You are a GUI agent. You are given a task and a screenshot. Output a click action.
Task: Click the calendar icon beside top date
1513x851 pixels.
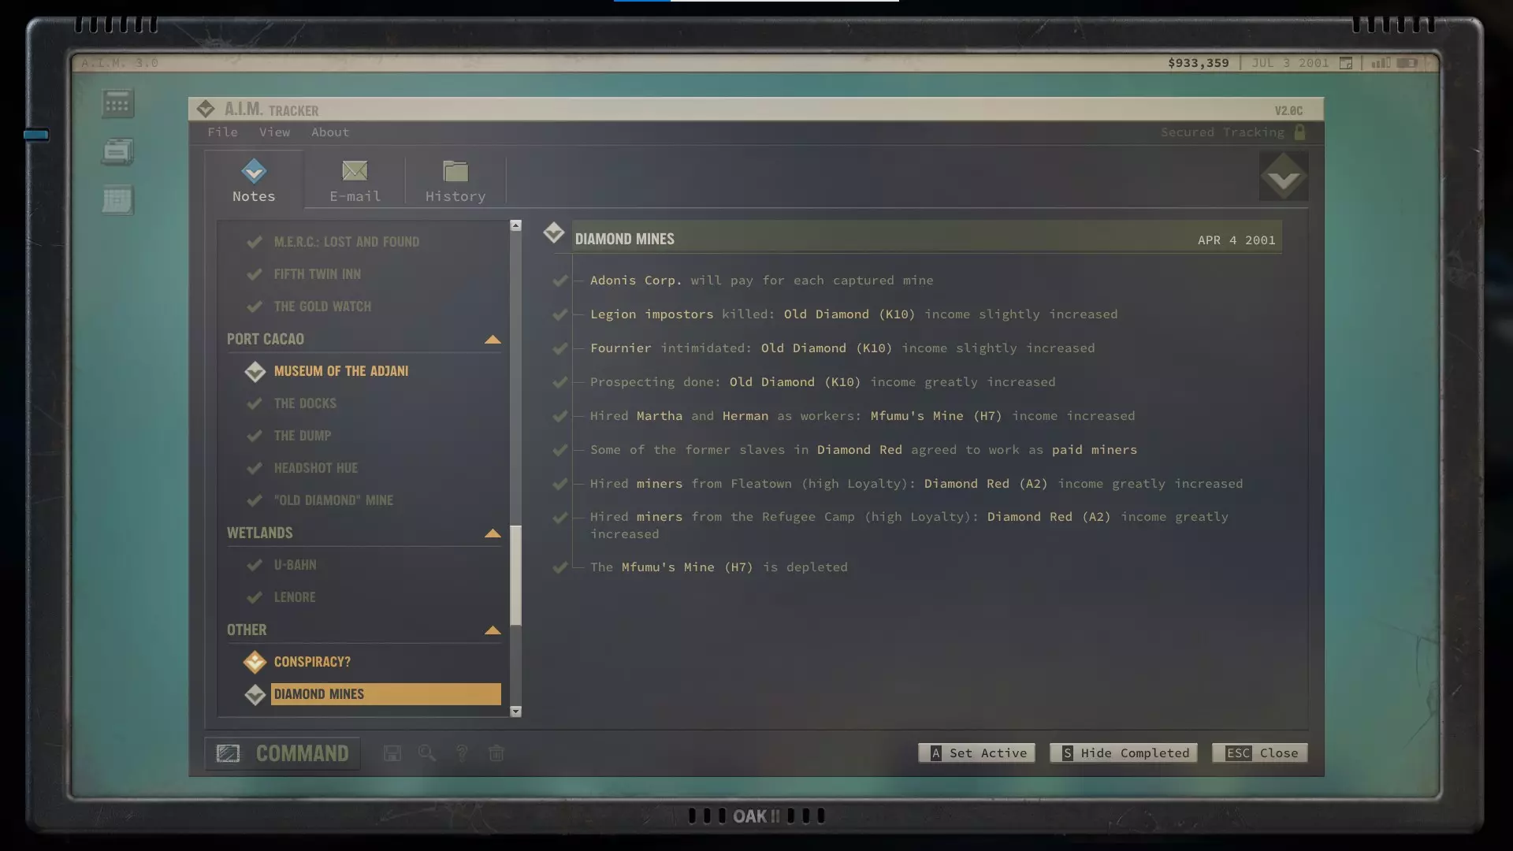[1346, 63]
